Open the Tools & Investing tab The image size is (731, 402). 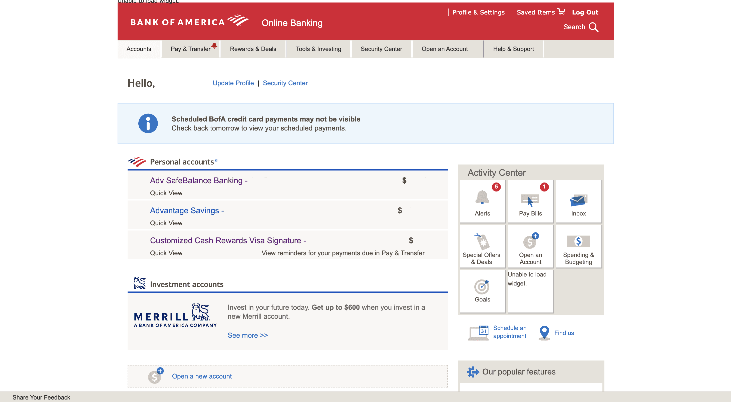318,49
